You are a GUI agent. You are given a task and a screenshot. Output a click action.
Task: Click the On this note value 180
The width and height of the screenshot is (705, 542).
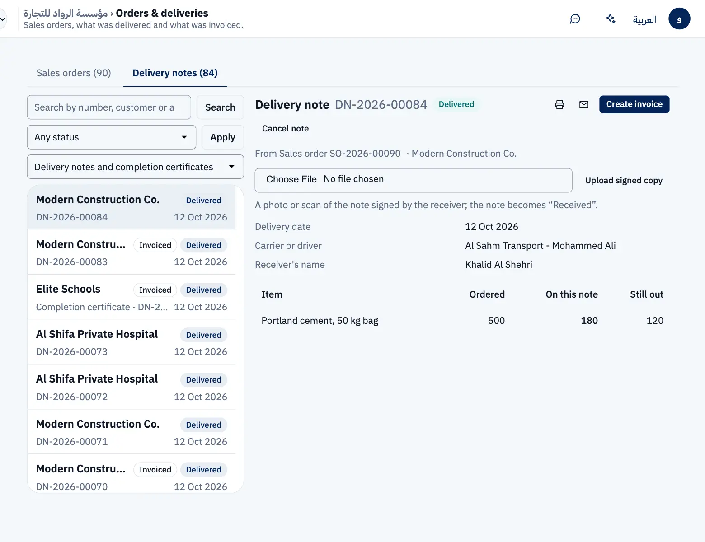pos(589,321)
